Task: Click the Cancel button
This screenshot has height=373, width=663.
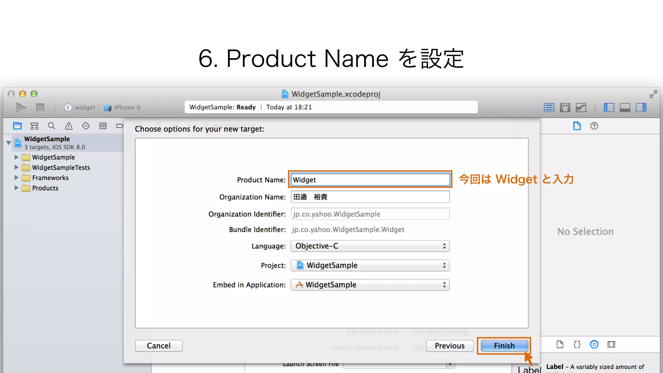Action: [159, 346]
